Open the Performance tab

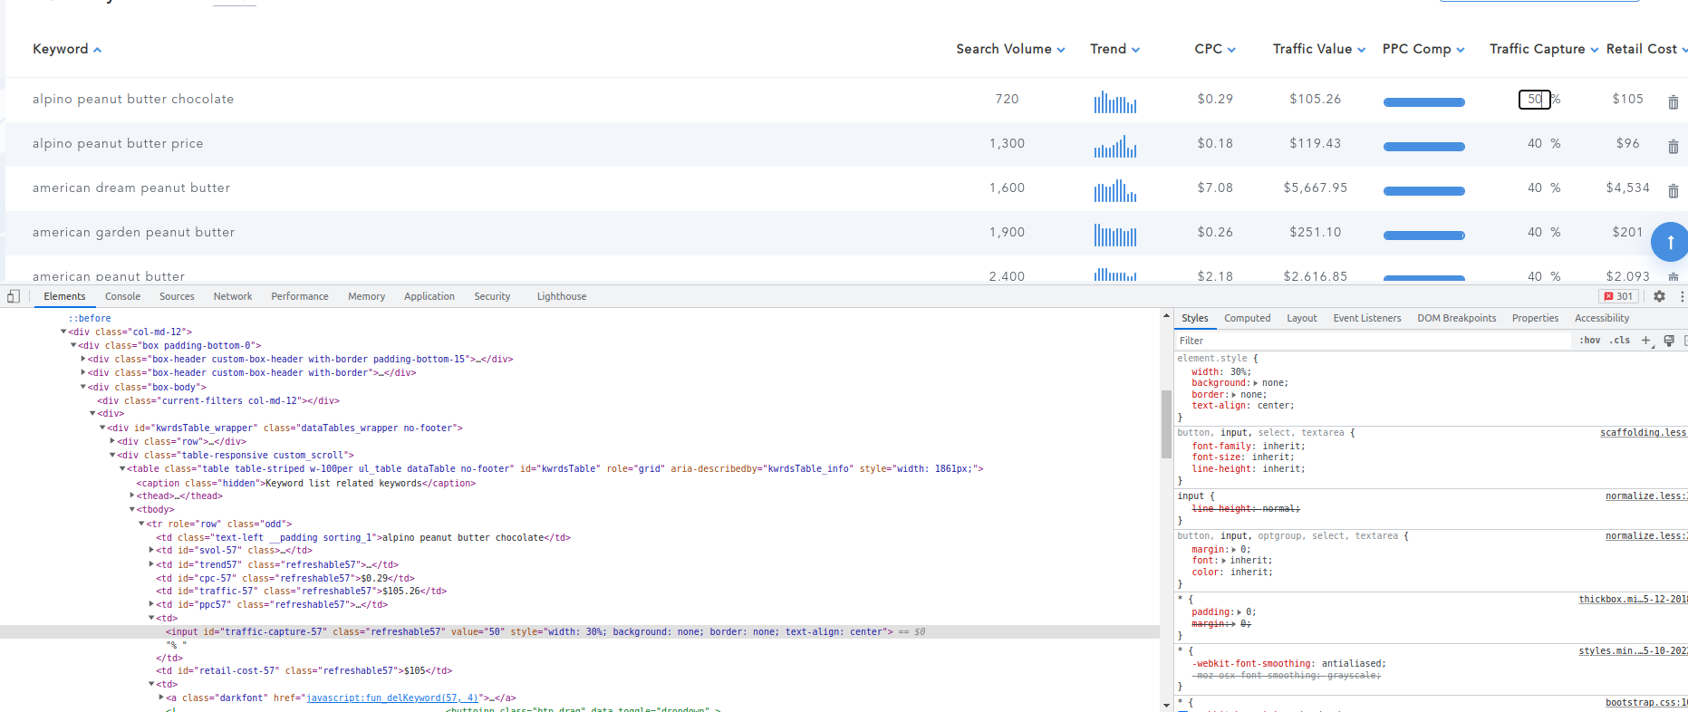click(300, 296)
